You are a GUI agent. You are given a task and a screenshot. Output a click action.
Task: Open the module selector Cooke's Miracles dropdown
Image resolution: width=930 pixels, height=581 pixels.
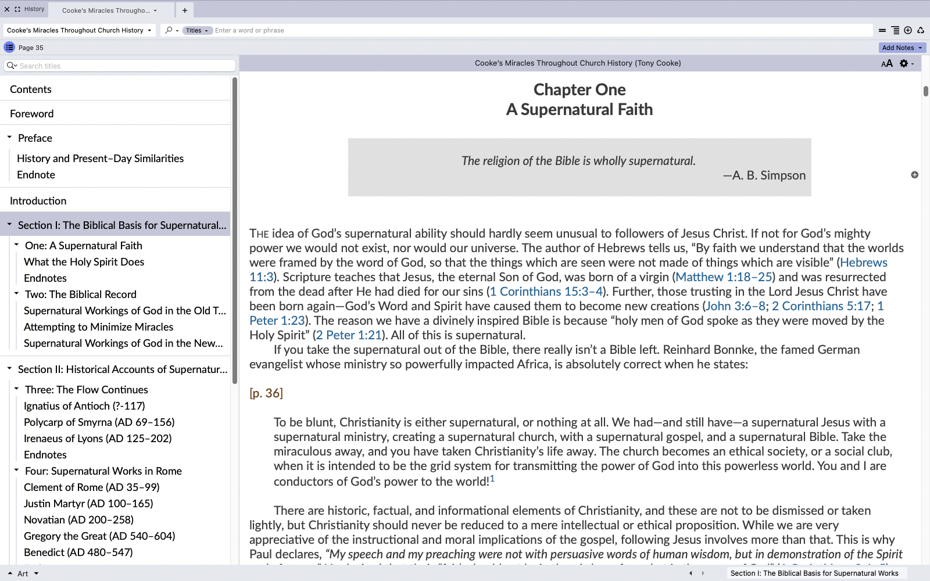(79, 30)
